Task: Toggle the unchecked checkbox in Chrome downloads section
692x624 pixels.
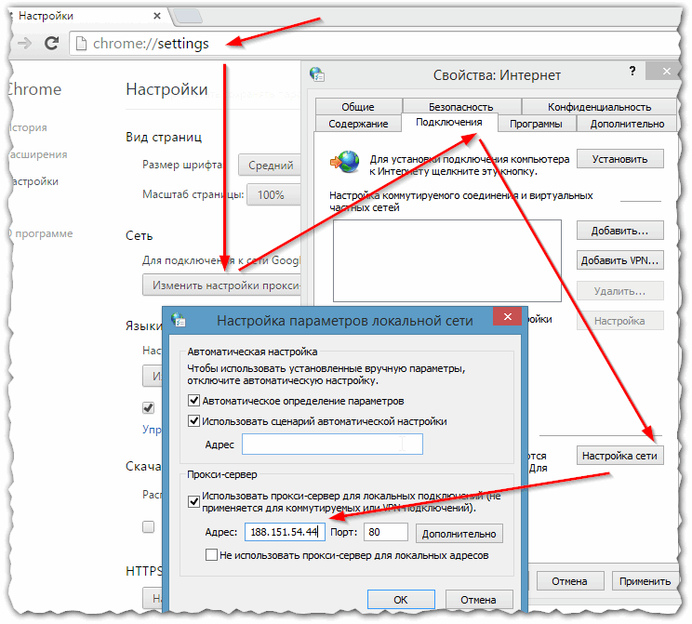Action: click(x=148, y=526)
